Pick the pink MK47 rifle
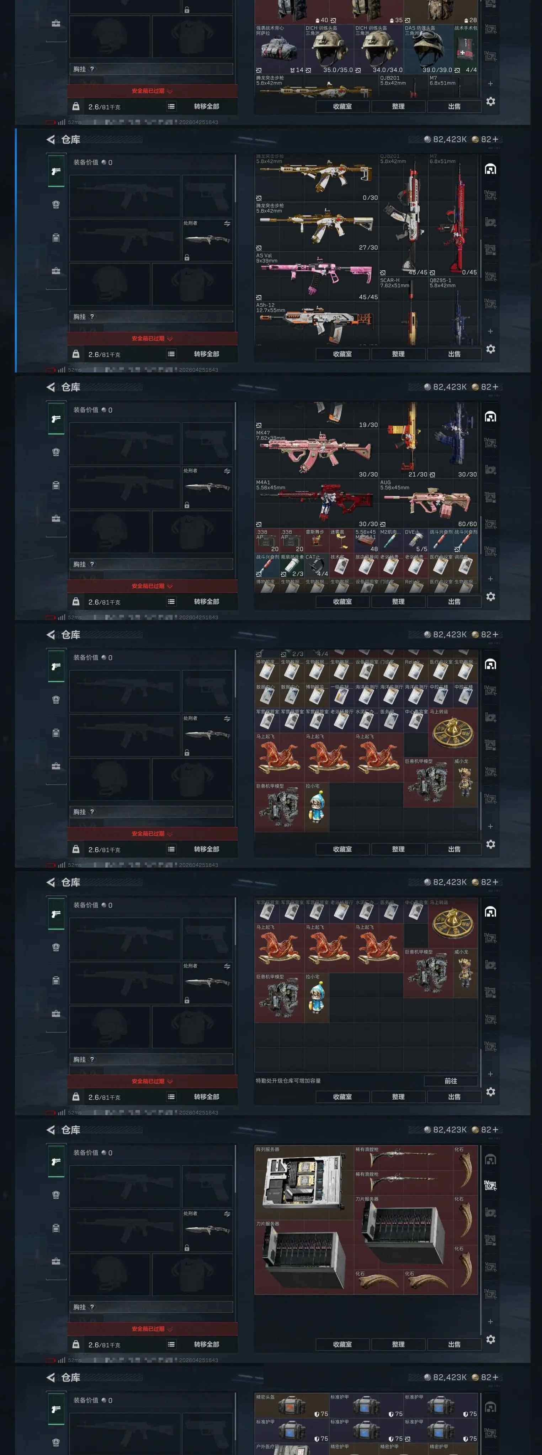The height and width of the screenshot is (1455, 542). [x=316, y=454]
